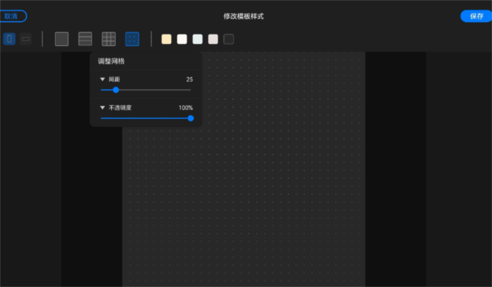Click the dotted page preview canvas
Image resolution: width=492 pixels, height=287 pixels.
(262, 197)
